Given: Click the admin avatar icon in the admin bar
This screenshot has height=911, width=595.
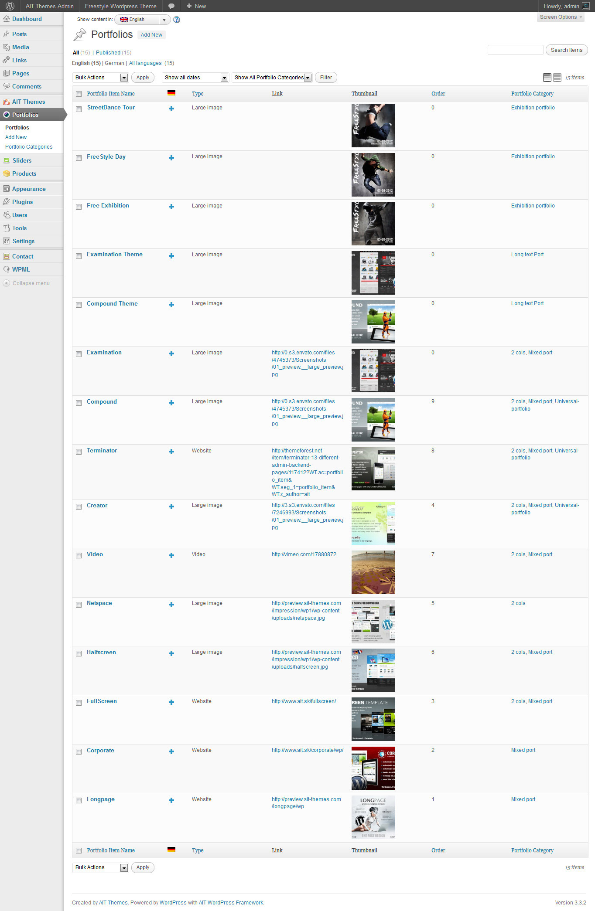Looking at the screenshot, I should [x=586, y=6].
